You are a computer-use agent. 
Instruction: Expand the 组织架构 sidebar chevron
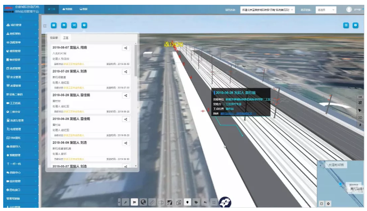click(36, 34)
